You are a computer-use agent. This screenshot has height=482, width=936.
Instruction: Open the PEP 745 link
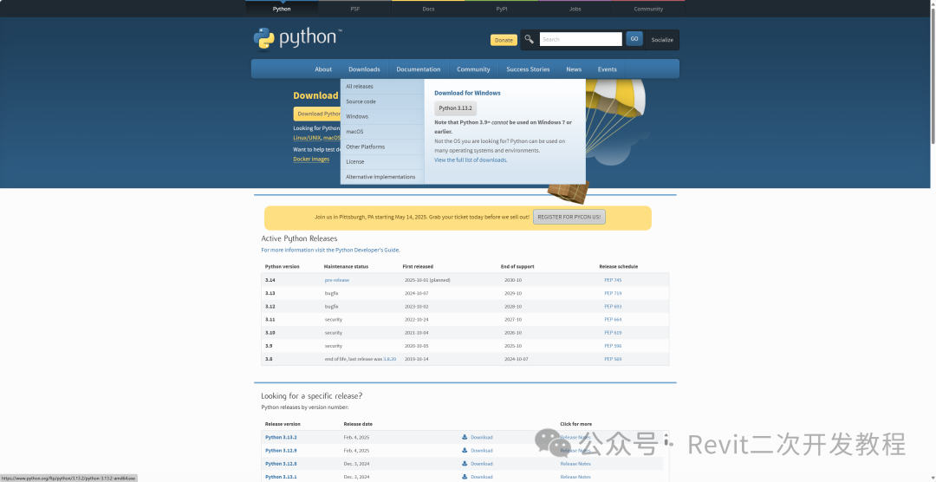(x=613, y=280)
